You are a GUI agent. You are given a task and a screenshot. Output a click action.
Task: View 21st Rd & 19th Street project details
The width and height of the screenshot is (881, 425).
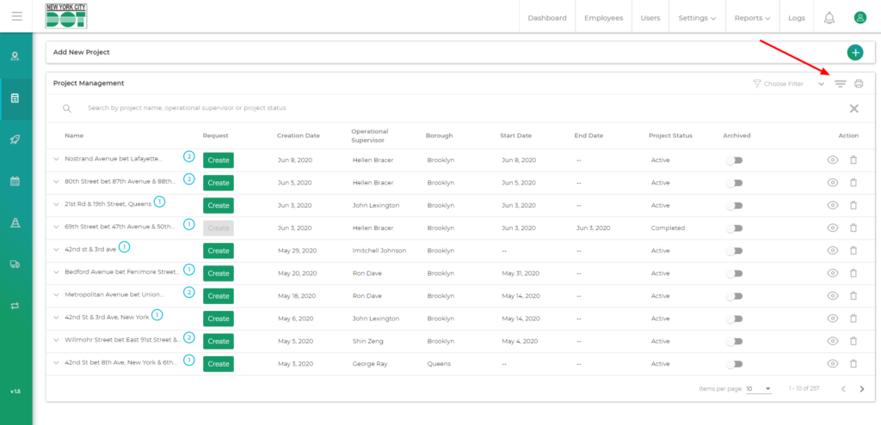pos(832,205)
